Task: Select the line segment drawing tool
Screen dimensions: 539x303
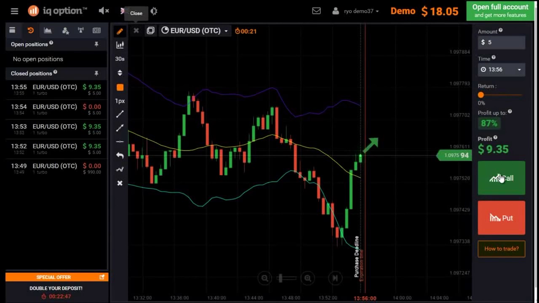Action: [x=120, y=114]
